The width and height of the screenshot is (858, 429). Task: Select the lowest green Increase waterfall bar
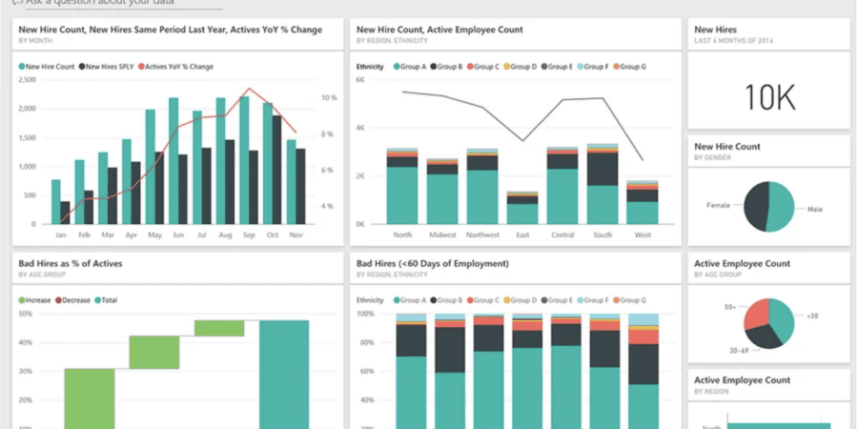coord(90,398)
